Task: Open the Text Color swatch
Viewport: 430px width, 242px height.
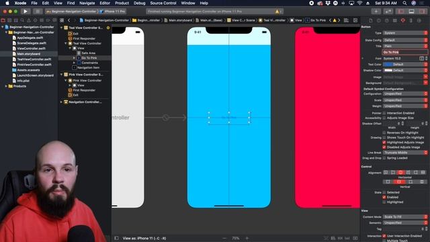Action: pyautogui.click(x=388, y=65)
